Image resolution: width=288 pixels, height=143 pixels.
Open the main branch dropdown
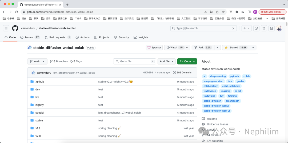pos(37,62)
